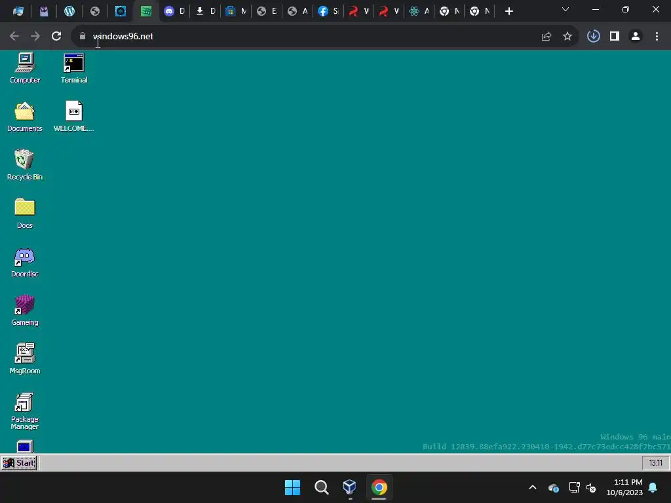Switch to the Microsoft Store tab
Image resolution: width=671 pixels, height=503 pixels.
click(236, 12)
